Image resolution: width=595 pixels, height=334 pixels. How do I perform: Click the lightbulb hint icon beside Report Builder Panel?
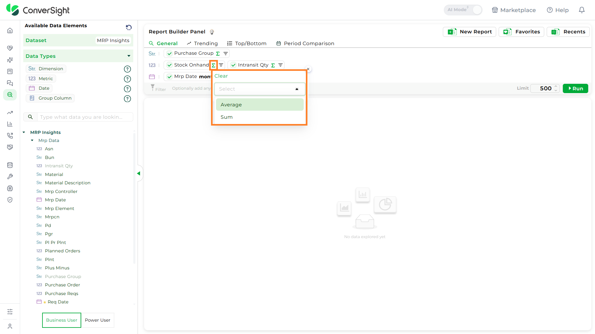point(212,32)
